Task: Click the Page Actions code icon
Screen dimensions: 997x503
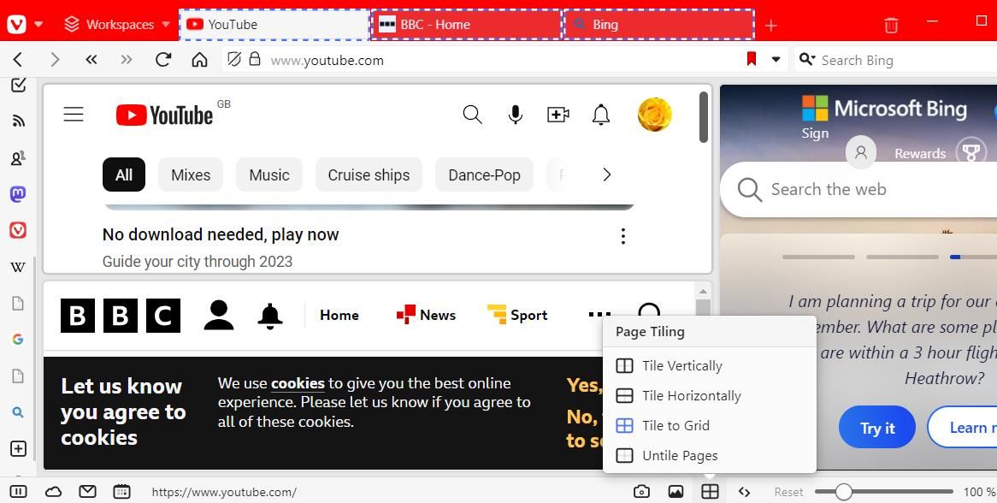Action: click(x=744, y=492)
